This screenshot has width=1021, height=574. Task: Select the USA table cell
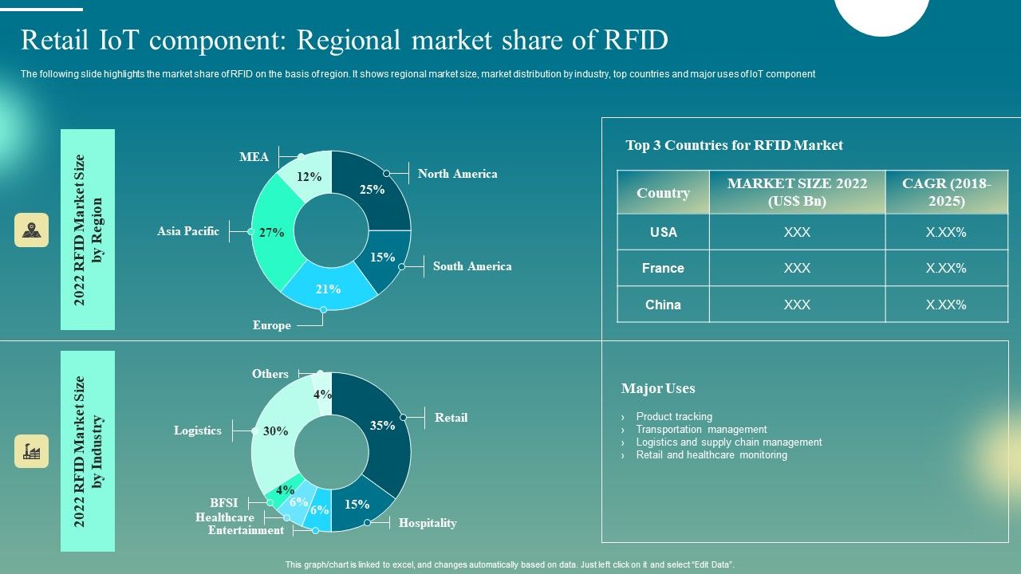pyautogui.click(x=663, y=232)
